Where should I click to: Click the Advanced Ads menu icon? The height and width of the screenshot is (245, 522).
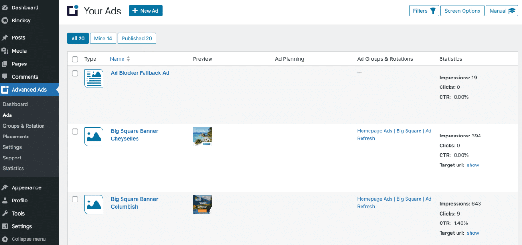[x=5, y=90]
